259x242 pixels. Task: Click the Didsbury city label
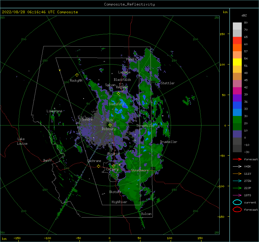pyautogui.click(x=108, y=129)
